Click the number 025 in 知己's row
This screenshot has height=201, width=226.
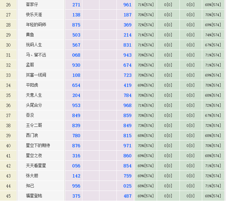[128, 186]
